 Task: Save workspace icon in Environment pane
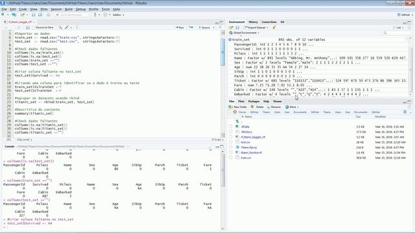237,27
